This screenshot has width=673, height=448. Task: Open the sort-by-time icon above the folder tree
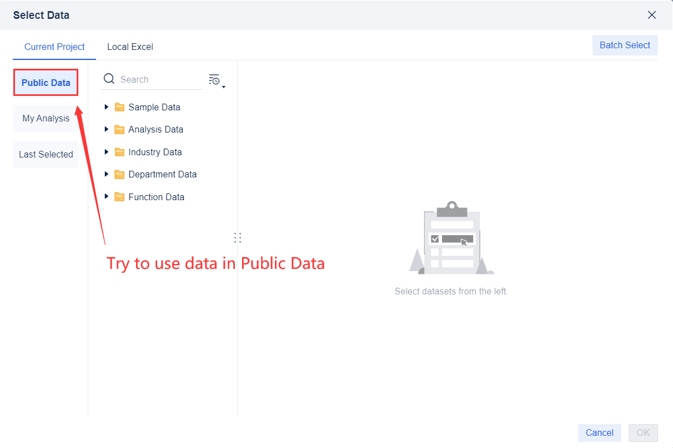(x=214, y=79)
